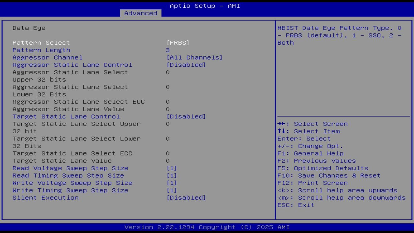
Task: Open the Silent Execution options list
Action: (x=186, y=197)
